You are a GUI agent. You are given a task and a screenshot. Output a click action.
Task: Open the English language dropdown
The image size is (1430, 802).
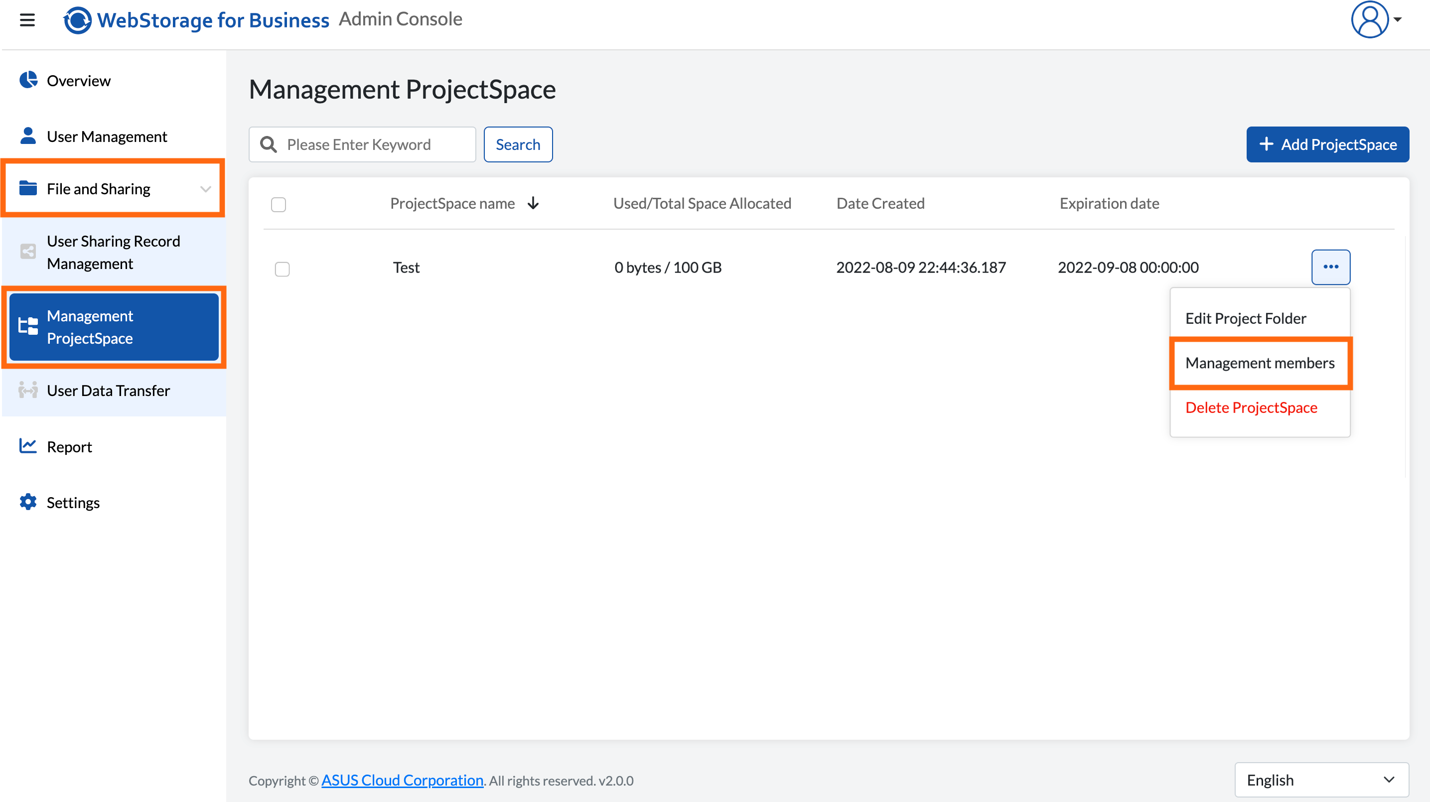click(x=1322, y=780)
